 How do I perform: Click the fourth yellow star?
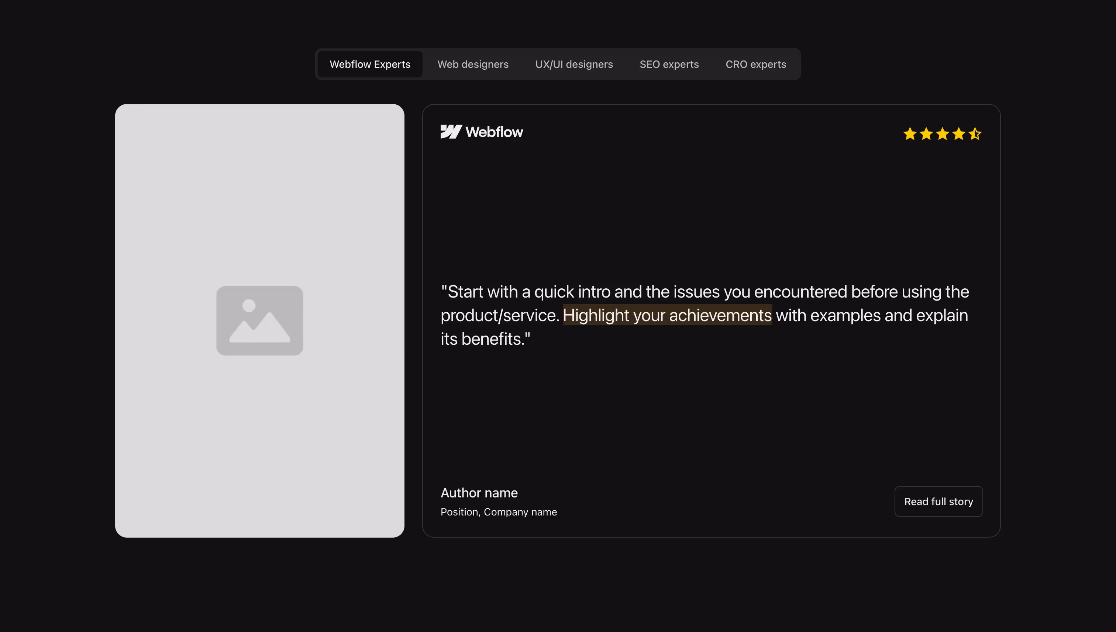pyautogui.click(x=959, y=134)
